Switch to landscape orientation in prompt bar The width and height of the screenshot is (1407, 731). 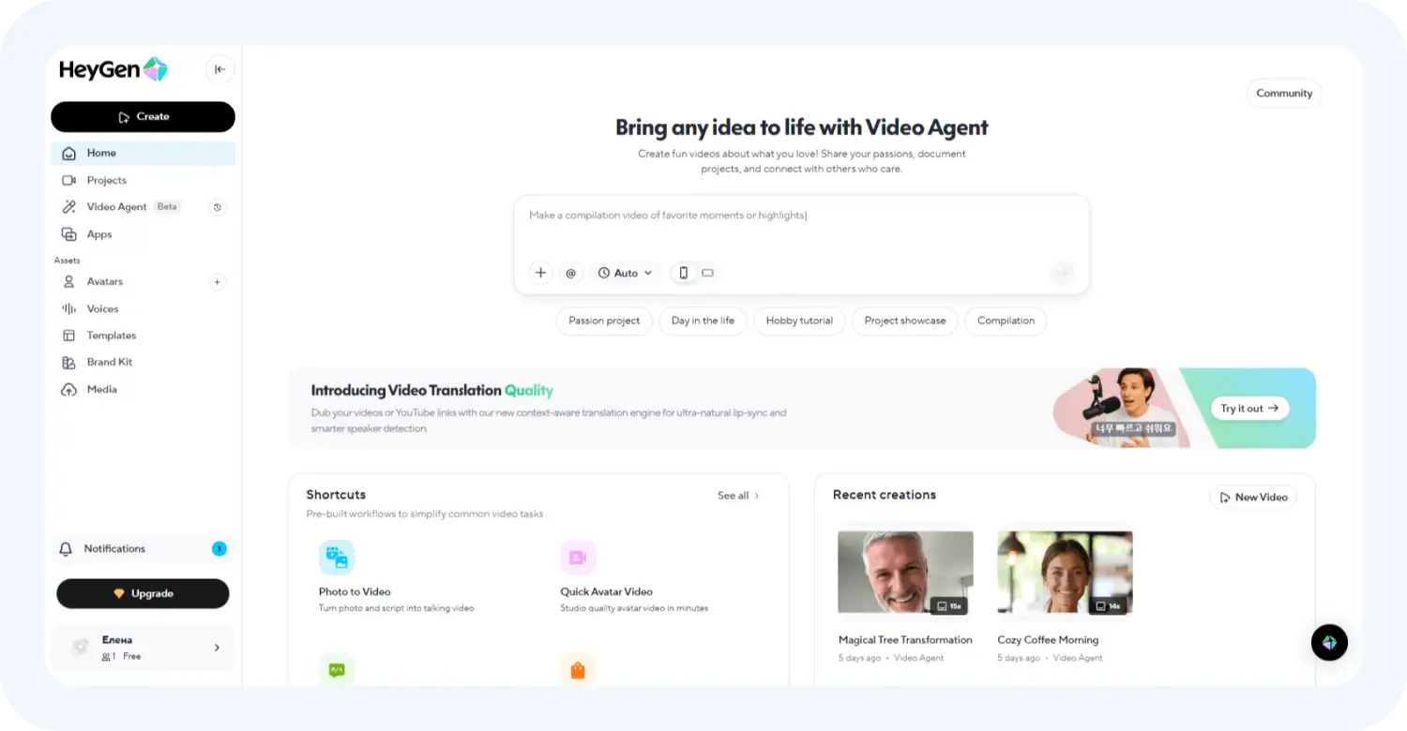click(706, 273)
